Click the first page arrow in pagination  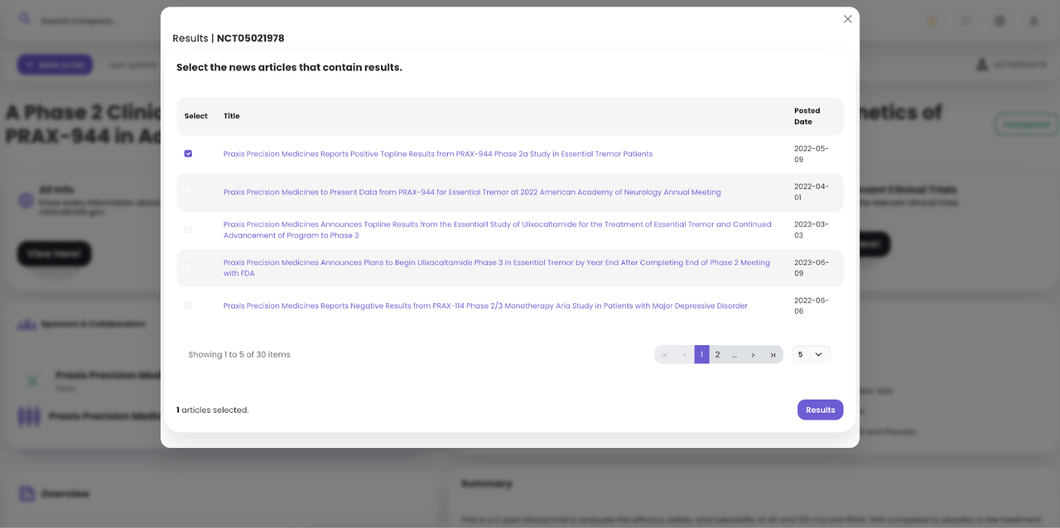click(x=664, y=355)
